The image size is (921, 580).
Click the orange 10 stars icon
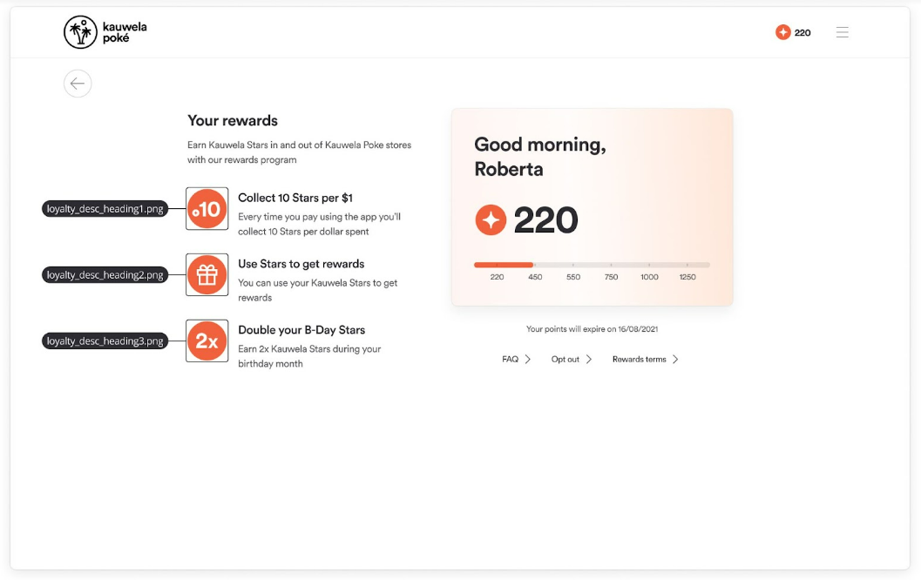[x=207, y=208]
